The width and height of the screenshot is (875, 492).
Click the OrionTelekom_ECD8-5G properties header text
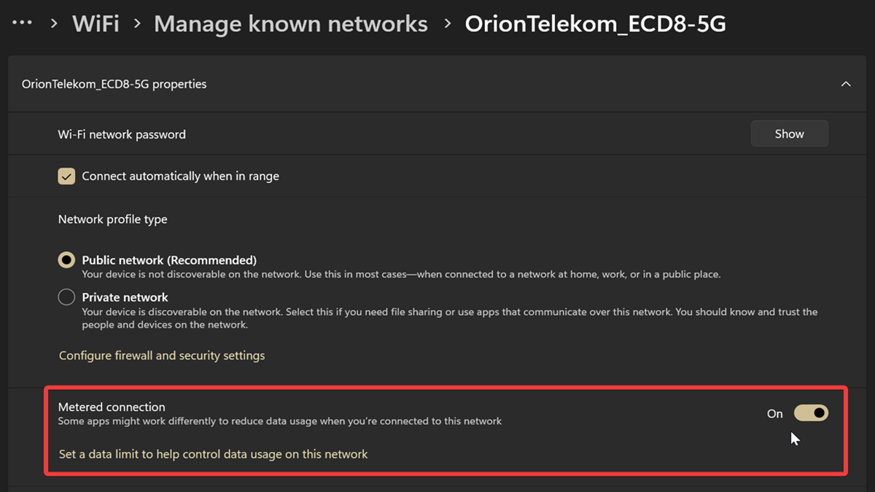point(114,84)
